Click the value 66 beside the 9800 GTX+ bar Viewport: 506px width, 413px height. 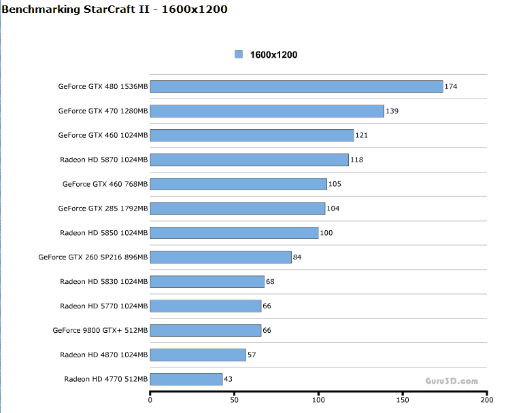click(267, 330)
